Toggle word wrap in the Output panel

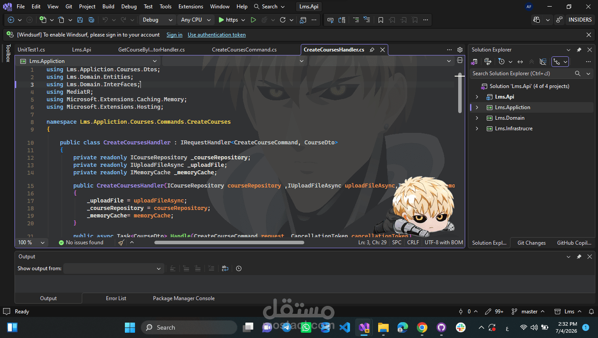(x=225, y=268)
